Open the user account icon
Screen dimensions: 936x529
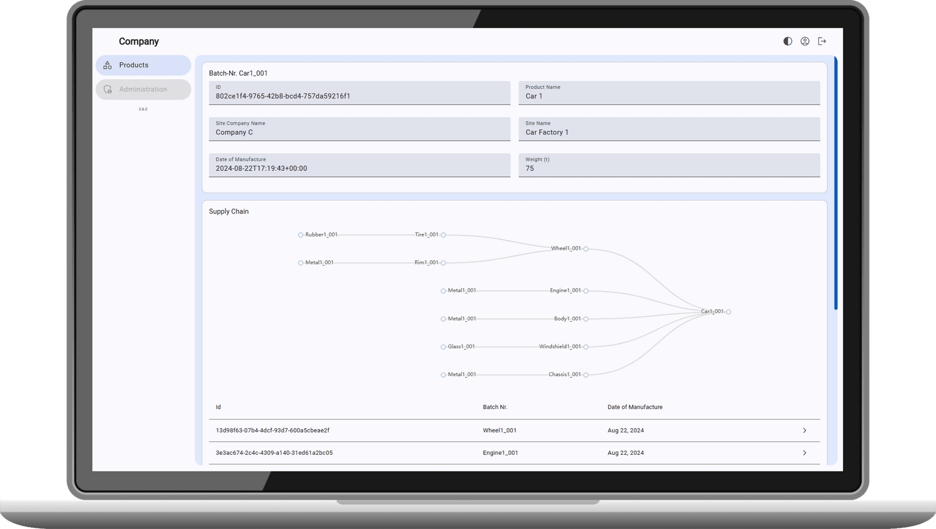805,41
